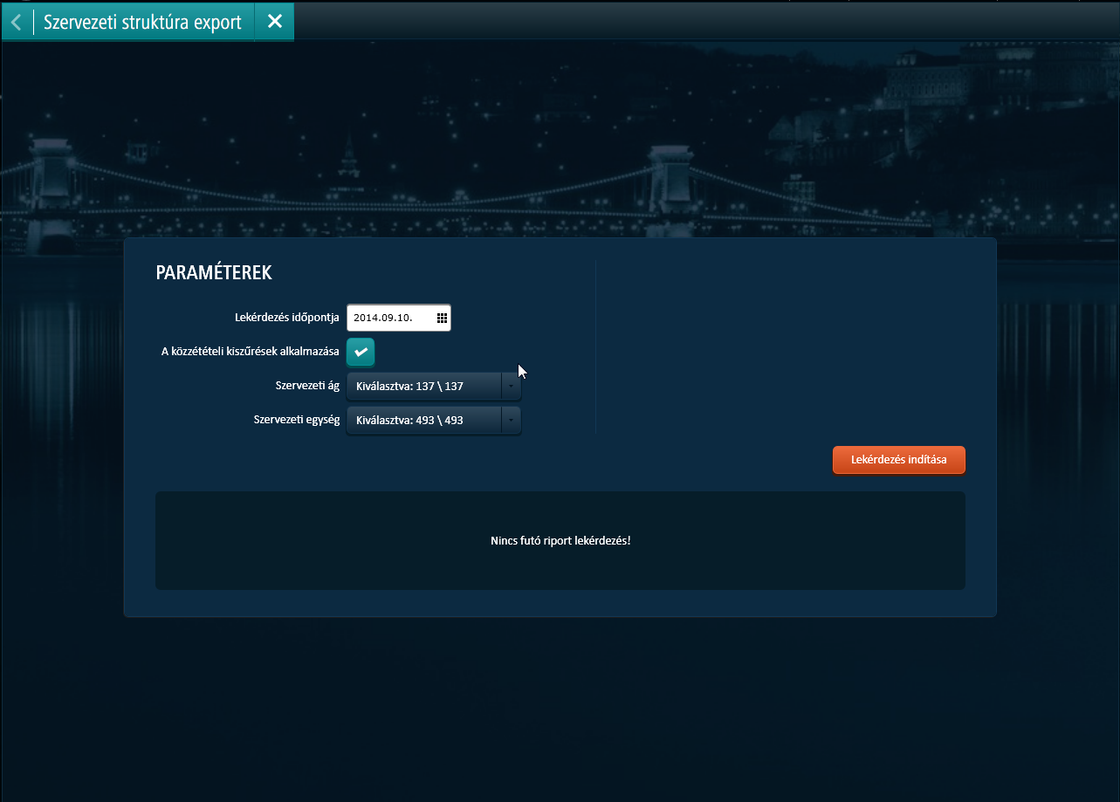
Task: Expand Szervezeti egység using its arrow
Action: [x=511, y=420]
